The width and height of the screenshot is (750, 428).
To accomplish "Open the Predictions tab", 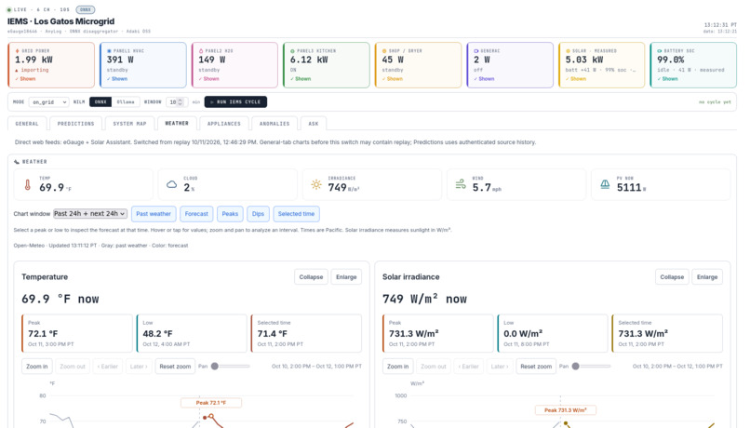I will click(75, 124).
